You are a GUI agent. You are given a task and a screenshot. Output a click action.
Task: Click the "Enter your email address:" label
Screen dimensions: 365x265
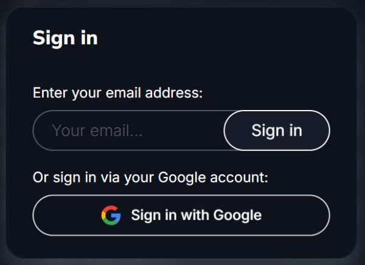pos(117,94)
